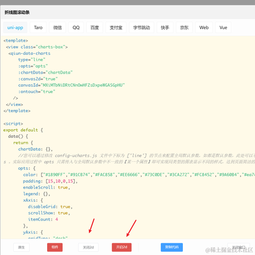Click the return { line
Image resolution: width=255 pixels, height=255 pixels.
[23, 143]
